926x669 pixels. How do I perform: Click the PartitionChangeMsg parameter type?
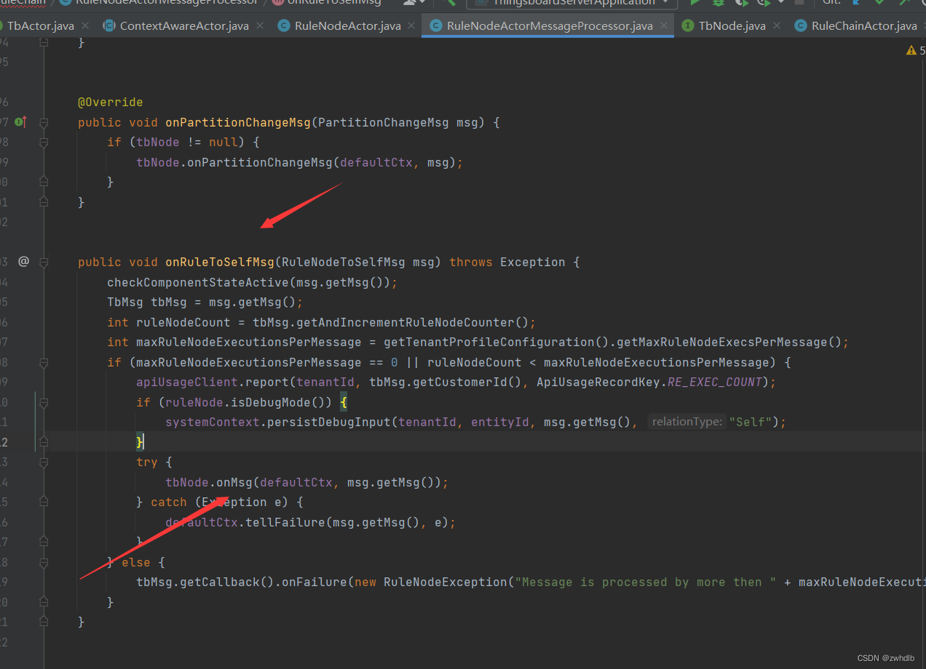[x=384, y=122]
